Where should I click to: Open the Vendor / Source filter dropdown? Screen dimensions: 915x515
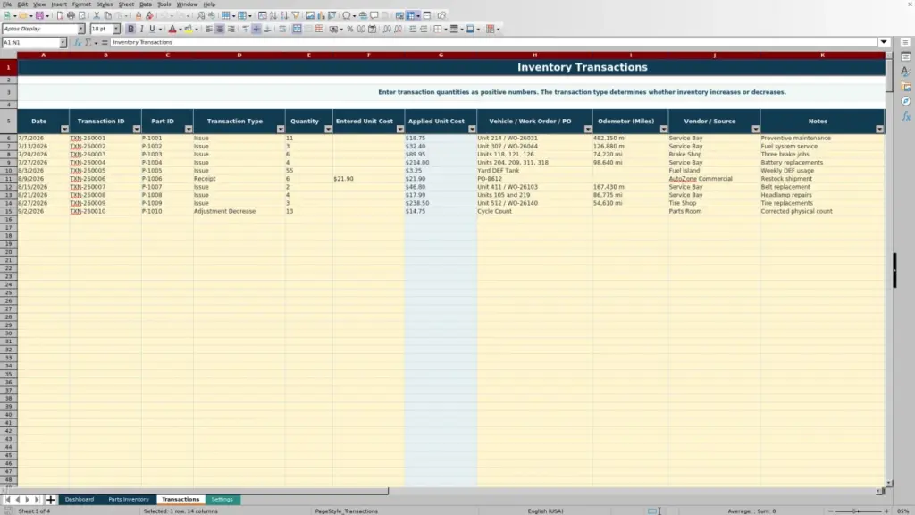tap(756, 129)
